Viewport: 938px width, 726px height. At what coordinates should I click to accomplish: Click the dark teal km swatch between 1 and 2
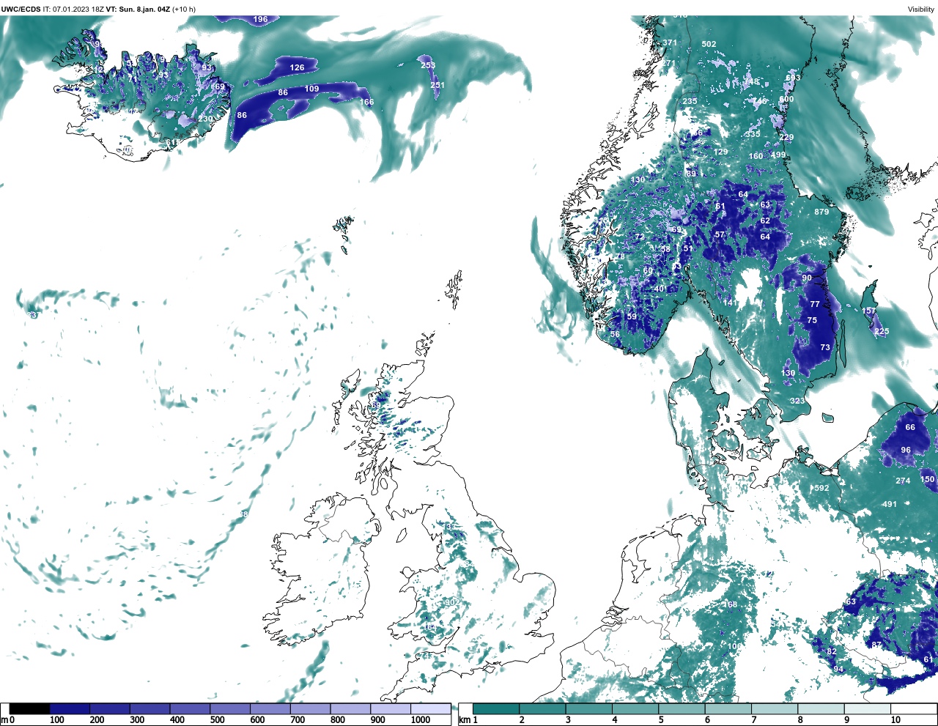496,708
